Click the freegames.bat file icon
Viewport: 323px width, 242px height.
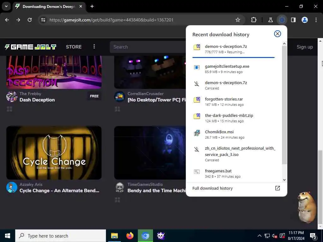[197, 172]
